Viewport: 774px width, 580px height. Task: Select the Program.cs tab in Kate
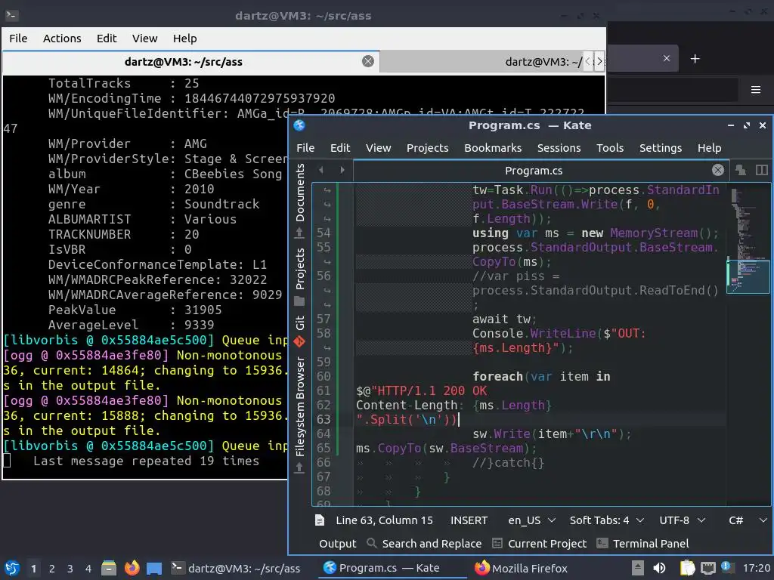(x=533, y=171)
